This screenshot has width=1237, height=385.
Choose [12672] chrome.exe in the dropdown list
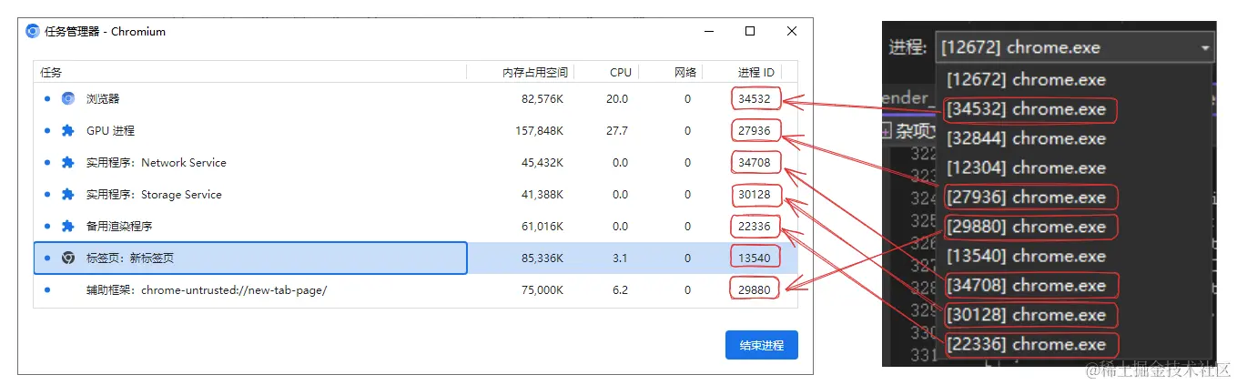1075,79
